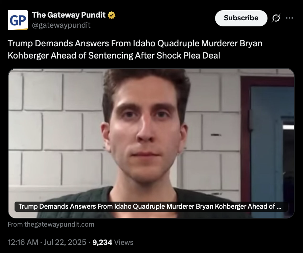Screen dimensions: 303x253
Task: Open the article preview image
Action: pyautogui.click(x=151, y=143)
